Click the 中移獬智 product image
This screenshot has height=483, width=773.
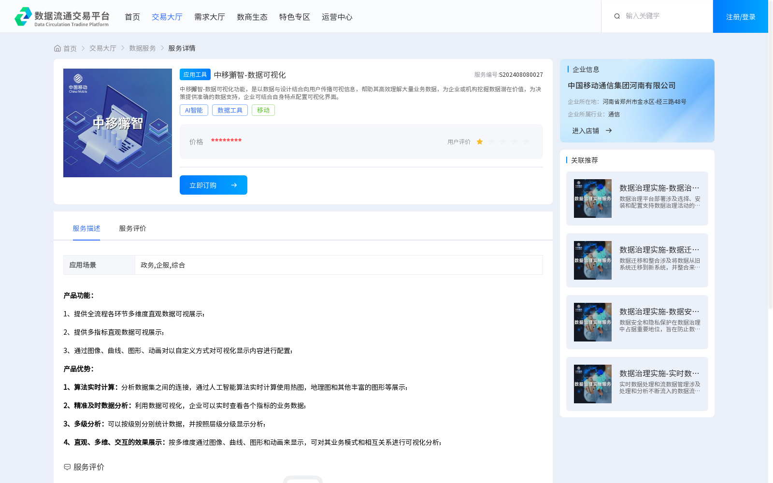(x=117, y=123)
